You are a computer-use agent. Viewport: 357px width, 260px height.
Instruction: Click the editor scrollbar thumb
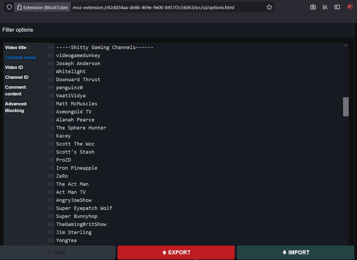(346, 107)
